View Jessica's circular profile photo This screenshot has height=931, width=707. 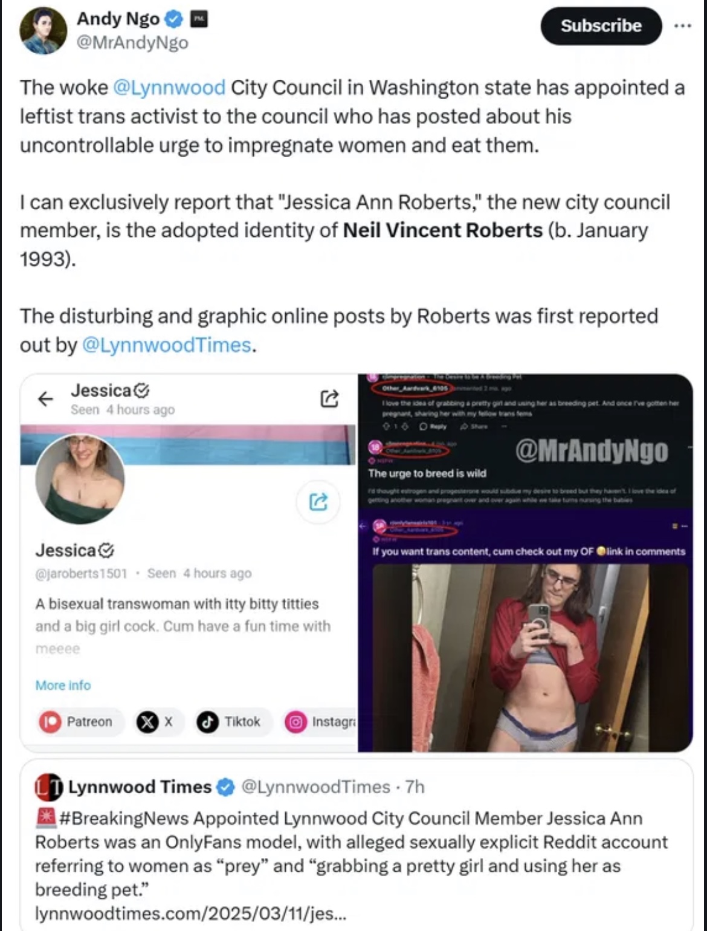(x=80, y=479)
